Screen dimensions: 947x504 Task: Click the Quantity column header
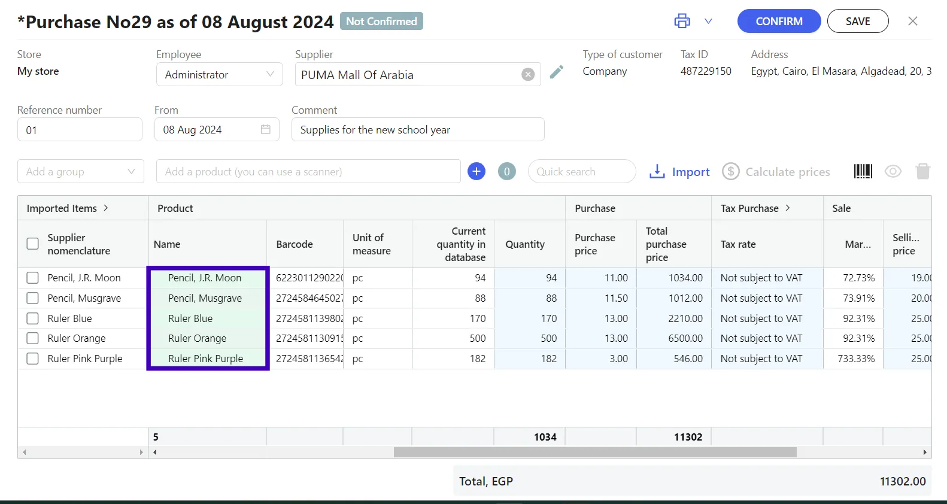pos(530,244)
